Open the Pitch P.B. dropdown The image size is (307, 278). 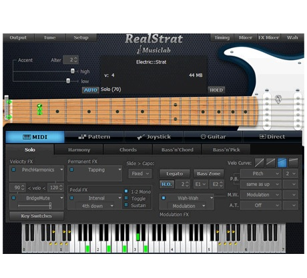coord(260,174)
